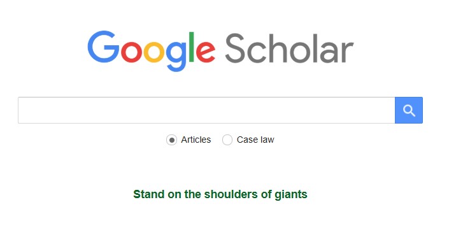Click the first red o in Google
449x237 pixels.
[131, 52]
